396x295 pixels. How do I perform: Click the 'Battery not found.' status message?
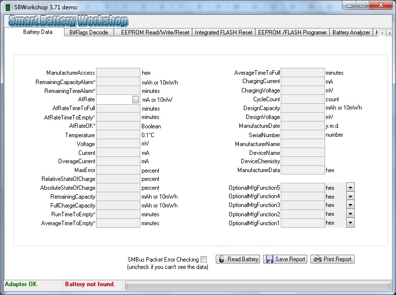pos(90,284)
